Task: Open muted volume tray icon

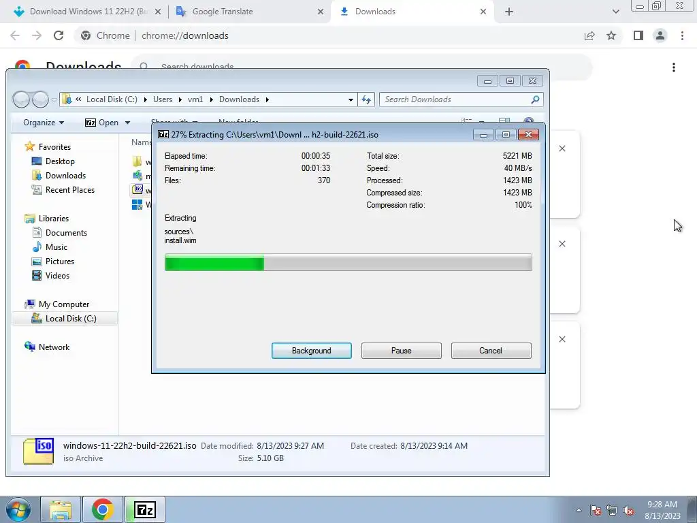Action: point(628,510)
